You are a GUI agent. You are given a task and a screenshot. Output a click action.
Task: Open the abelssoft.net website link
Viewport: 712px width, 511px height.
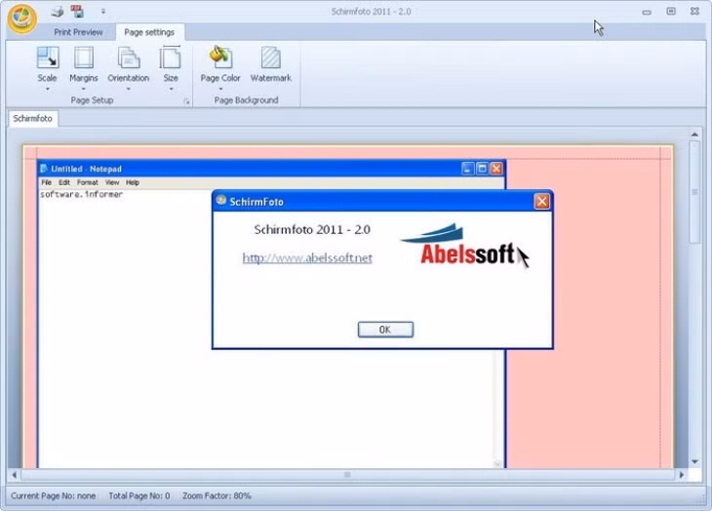(307, 257)
